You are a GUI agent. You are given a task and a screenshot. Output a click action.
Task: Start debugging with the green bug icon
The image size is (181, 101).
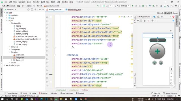click(143, 6)
